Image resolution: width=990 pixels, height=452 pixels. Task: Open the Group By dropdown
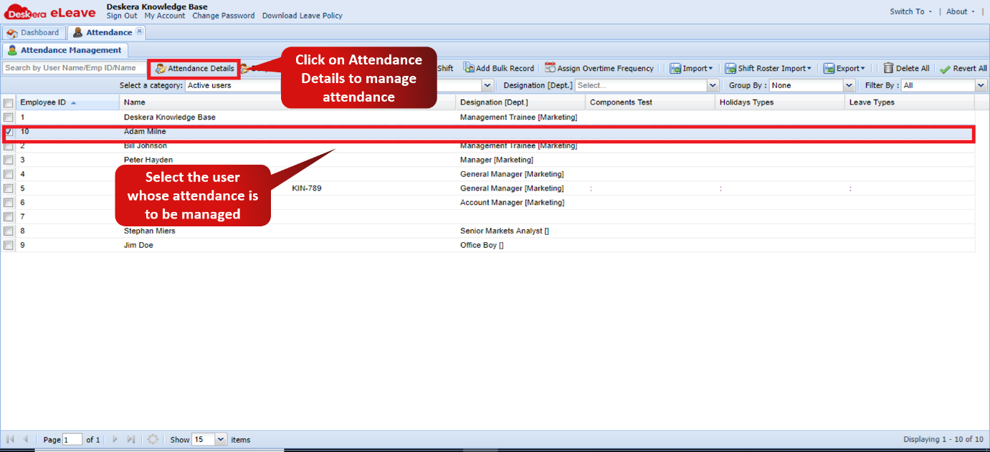[x=849, y=85]
